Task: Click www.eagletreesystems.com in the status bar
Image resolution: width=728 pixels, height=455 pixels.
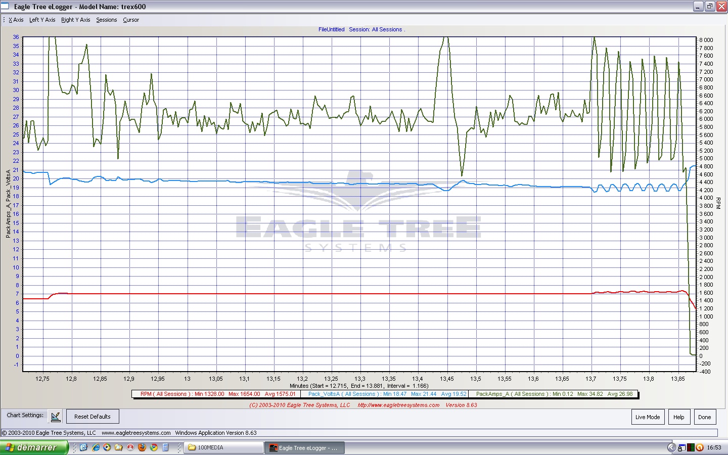Action: pyautogui.click(x=136, y=433)
